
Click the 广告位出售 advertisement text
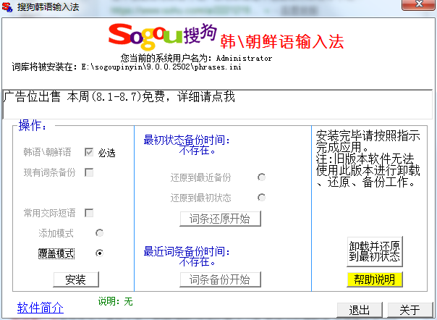(x=119, y=96)
